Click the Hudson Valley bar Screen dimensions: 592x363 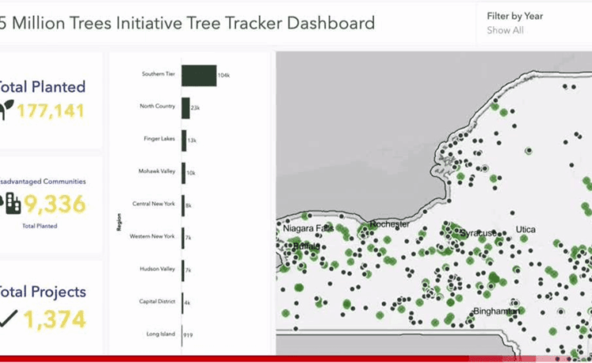183,270
